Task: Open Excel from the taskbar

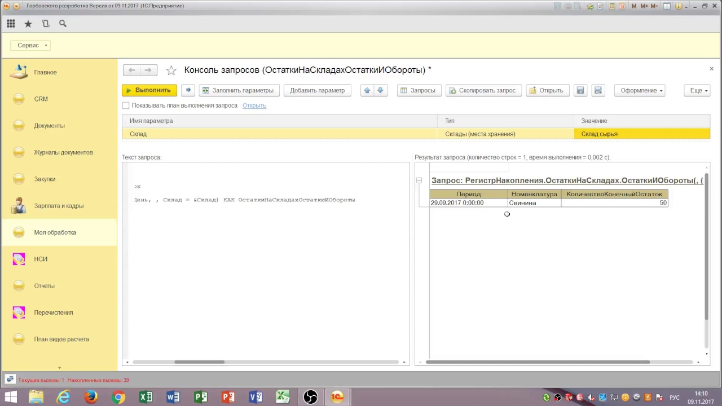Action: pyautogui.click(x=146, y=397)
